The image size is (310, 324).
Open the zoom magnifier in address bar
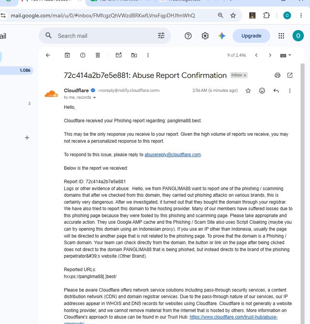[221, 15]
